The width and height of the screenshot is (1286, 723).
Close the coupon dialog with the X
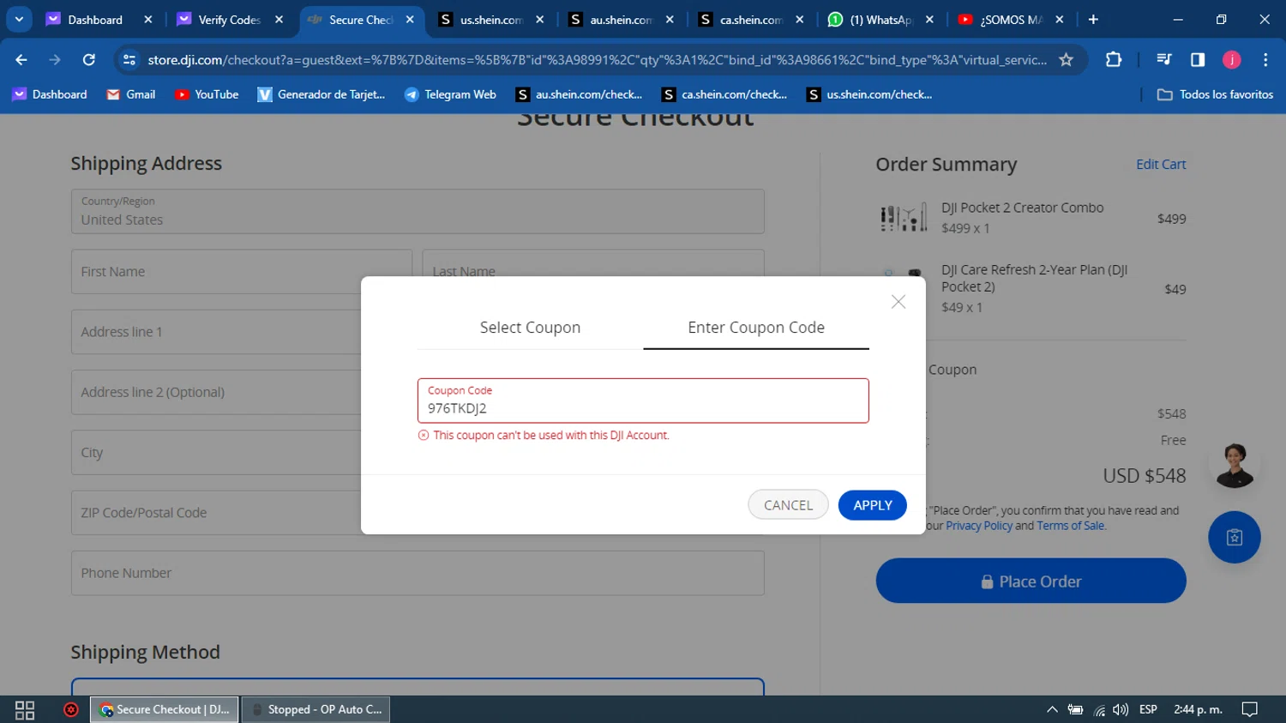coord(898,302)
